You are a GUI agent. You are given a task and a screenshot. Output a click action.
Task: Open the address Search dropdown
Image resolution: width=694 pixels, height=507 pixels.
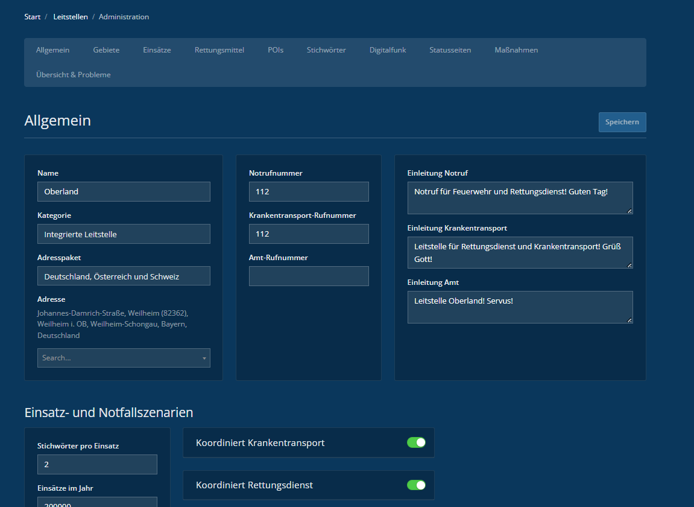[124, 358]
